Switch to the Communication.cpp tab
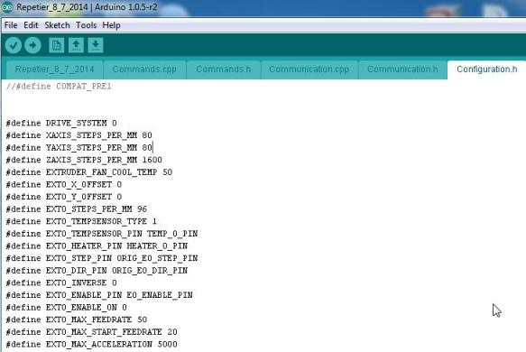This screenshot has width=526, height=352. pyautogui.click(x=309, y=69)
